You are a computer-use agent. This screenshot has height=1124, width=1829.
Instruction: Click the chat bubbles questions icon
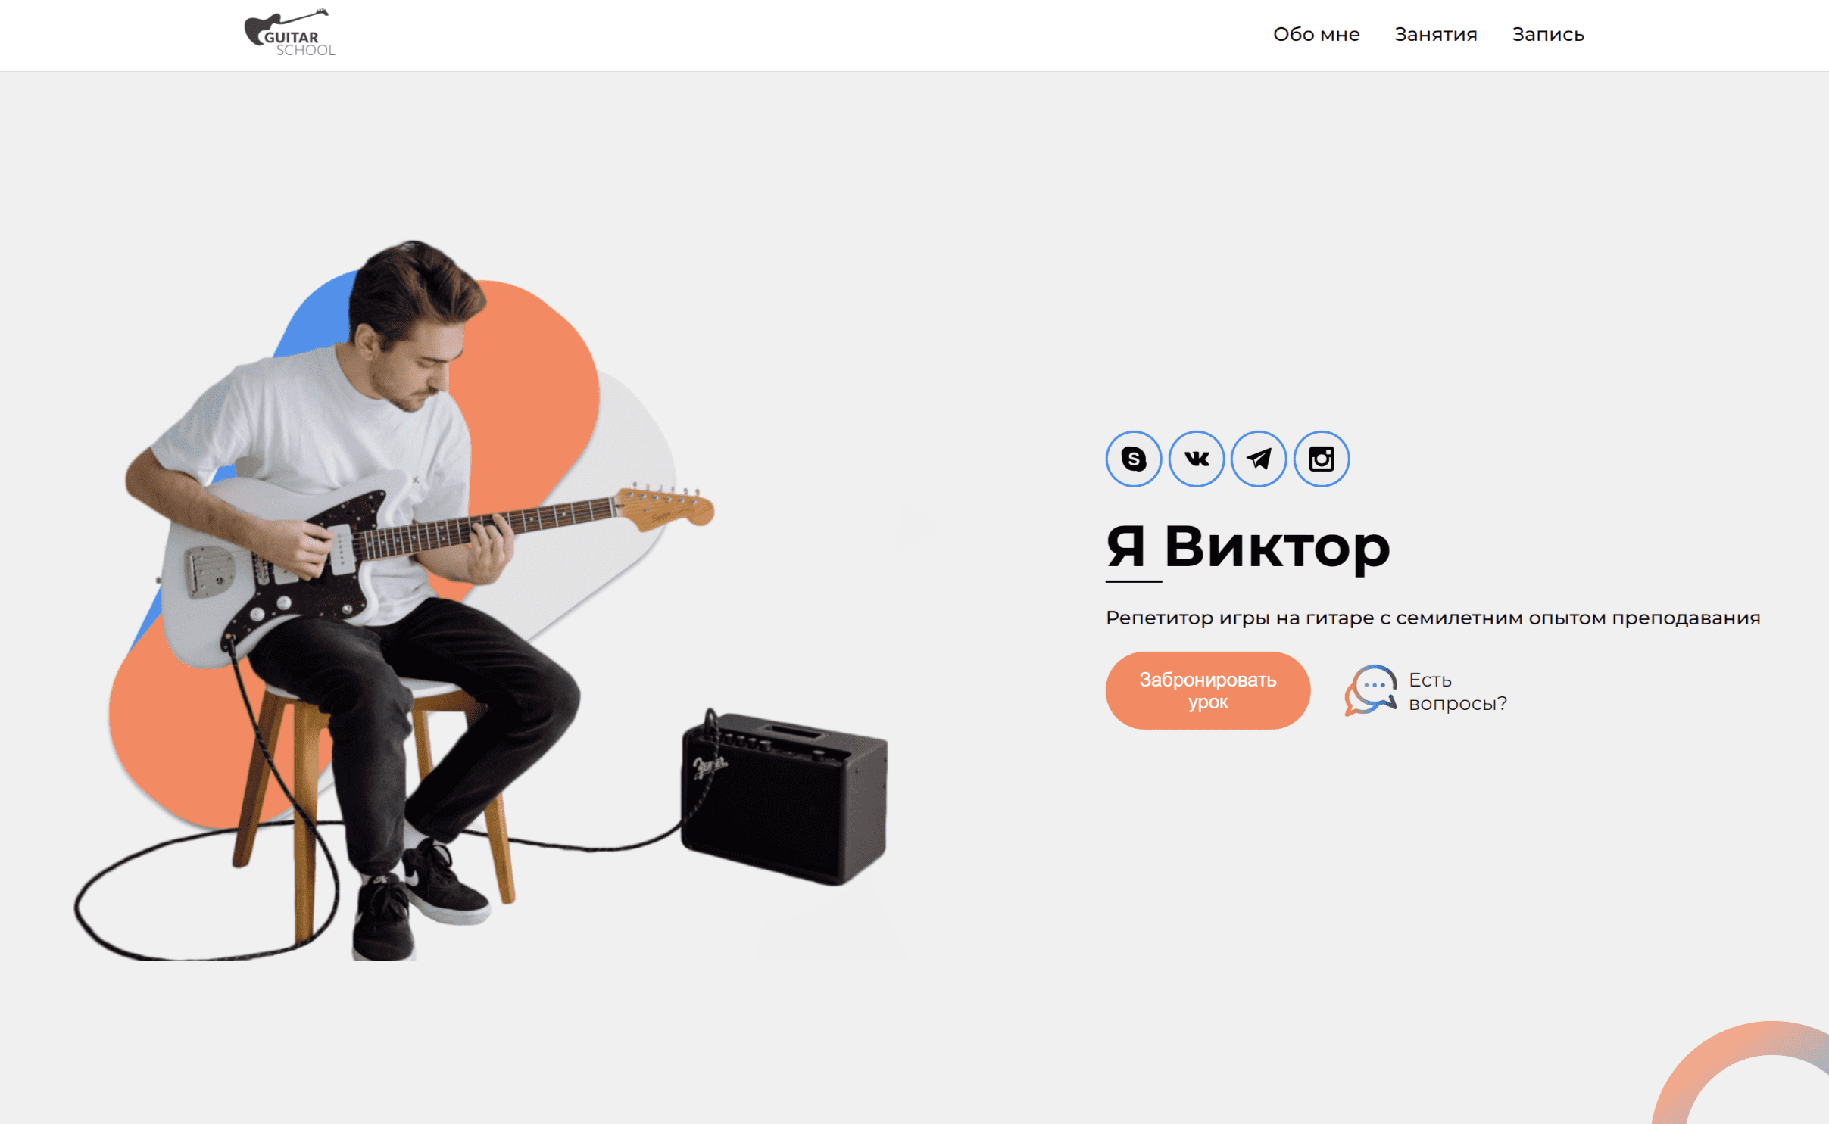tap(1370, 690)
